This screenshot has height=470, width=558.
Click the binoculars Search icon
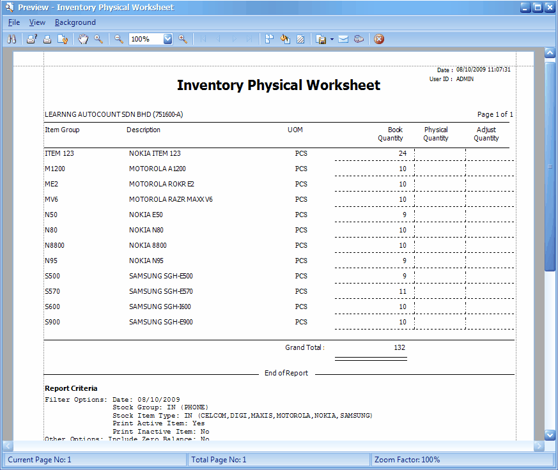tap(12, 39)
